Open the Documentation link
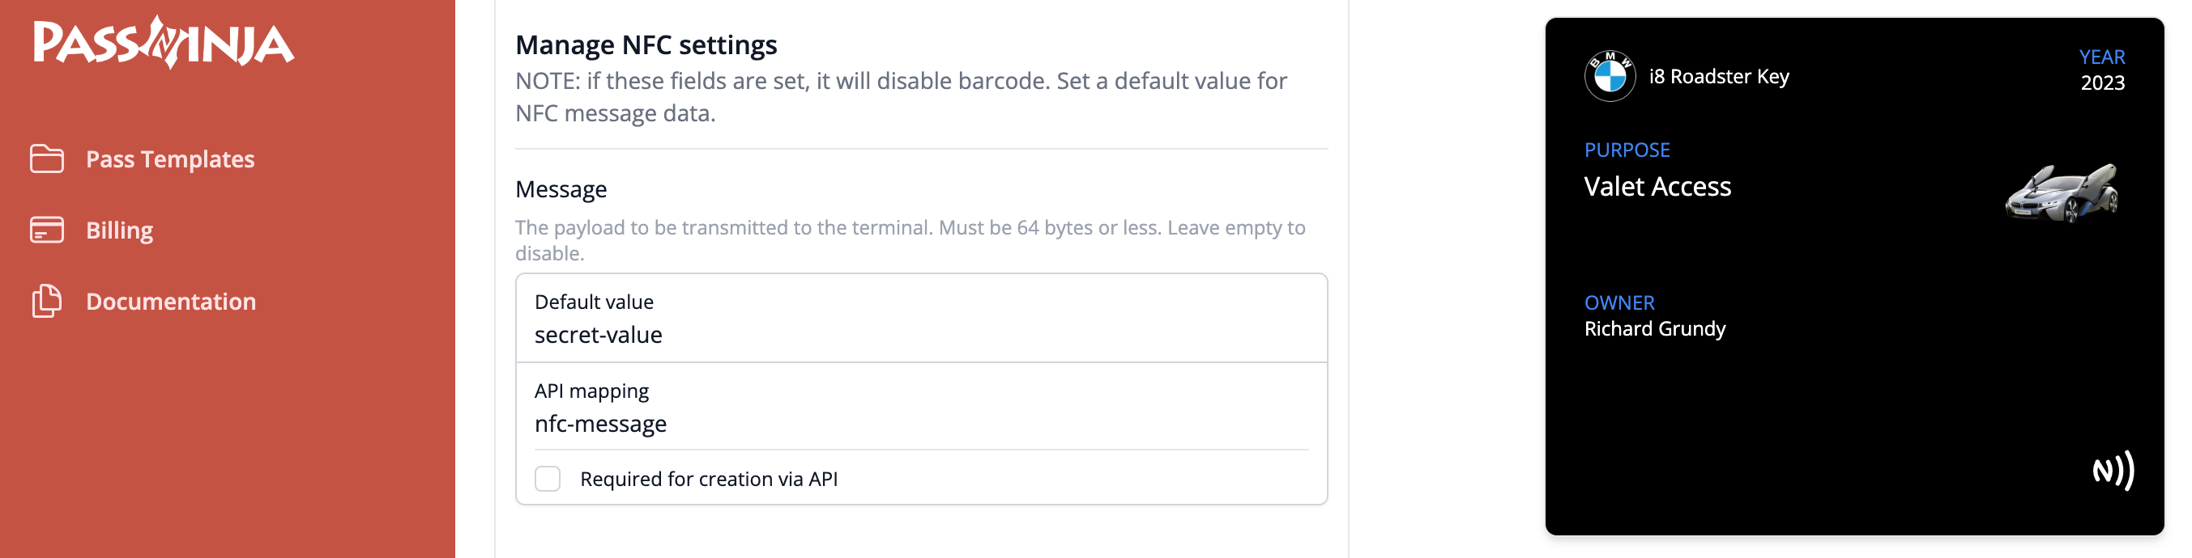The image size is (2192, 558). [x=170, y=302]
